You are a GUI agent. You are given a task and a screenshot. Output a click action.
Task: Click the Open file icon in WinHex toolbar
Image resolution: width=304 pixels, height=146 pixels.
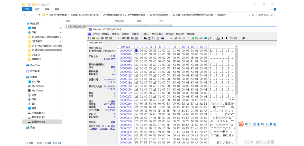point(94,38)
